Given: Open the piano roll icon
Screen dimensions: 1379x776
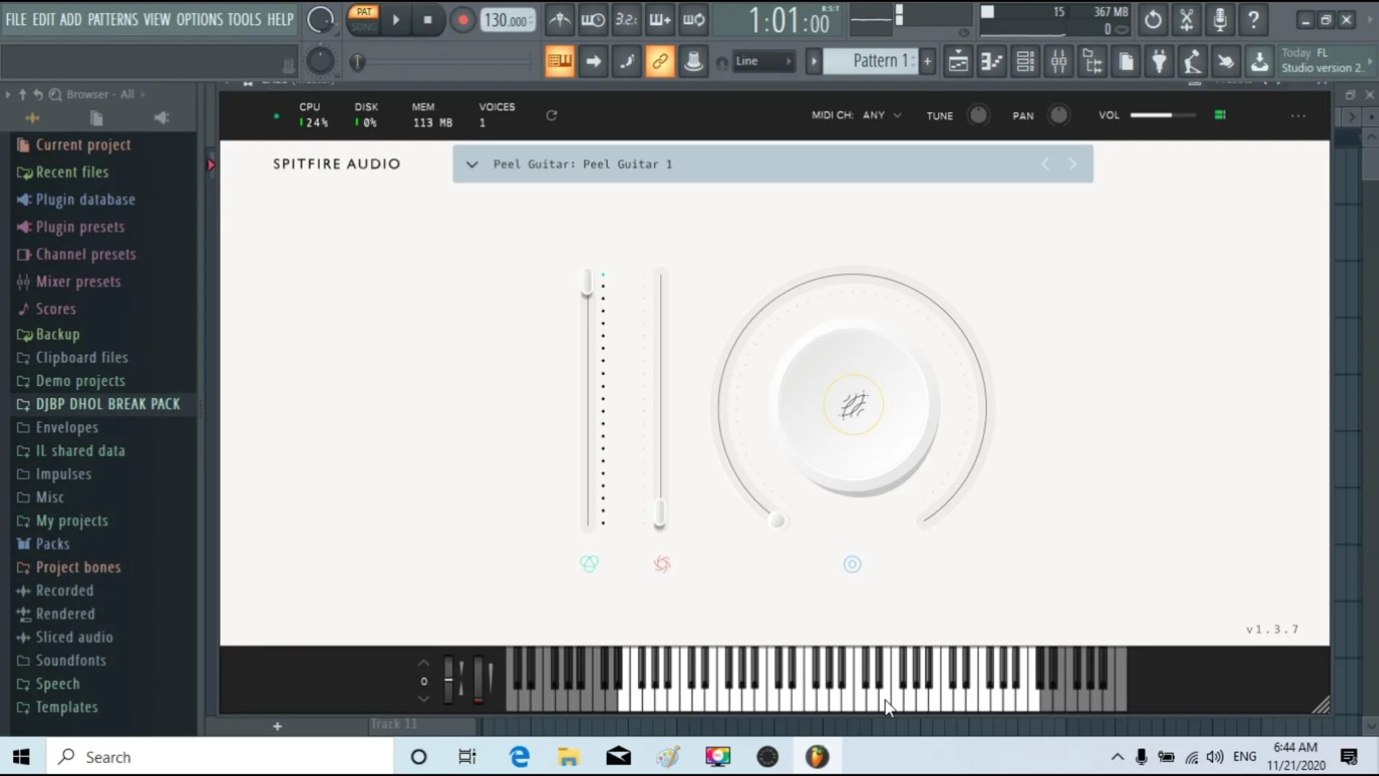Looking at the screenshot, I should pyautogui.click(x=991, y=62).
